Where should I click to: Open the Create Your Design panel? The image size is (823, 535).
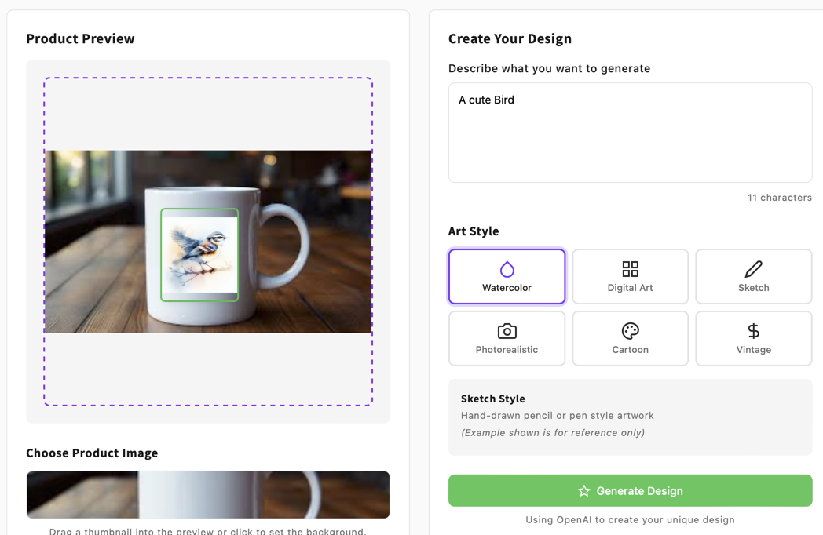point(510,38)
